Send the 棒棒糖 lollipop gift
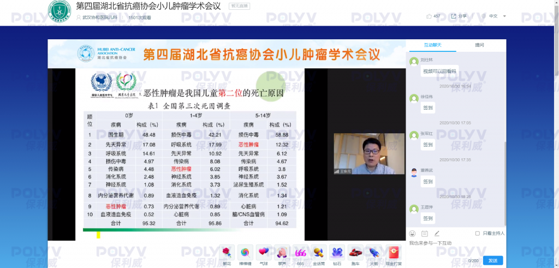 245,252
